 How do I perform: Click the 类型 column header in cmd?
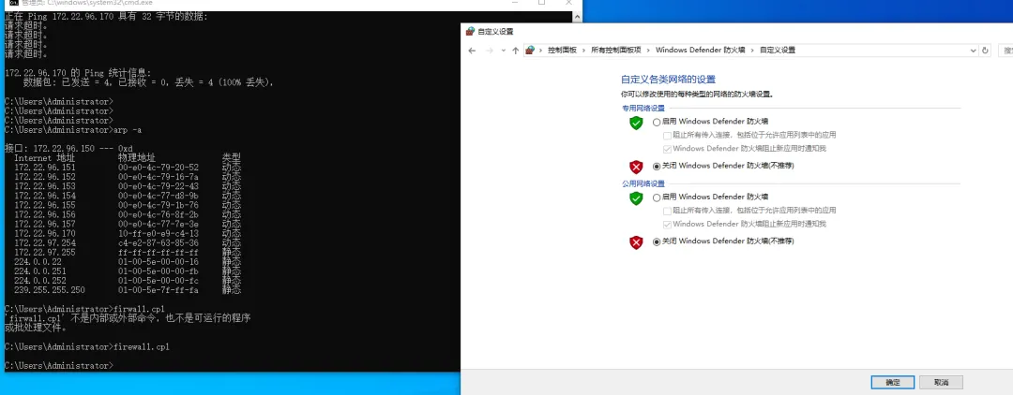232,157
